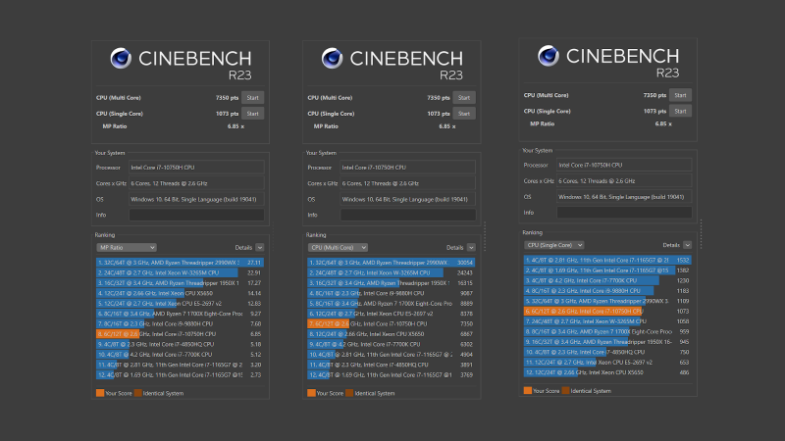Select Xeon W-3265M row scoring 22.91
The image size is (785, 441).
tap(180, 273)
